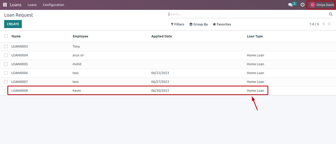Click employee Kevin cell

(77, 90)
